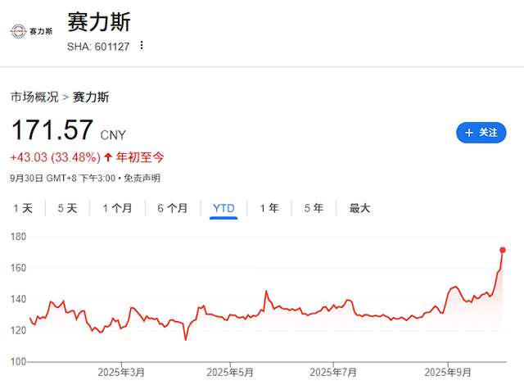Open the three-dot menu beside SHA: 601127
524x385 pixels.
(x=142, y=45)
